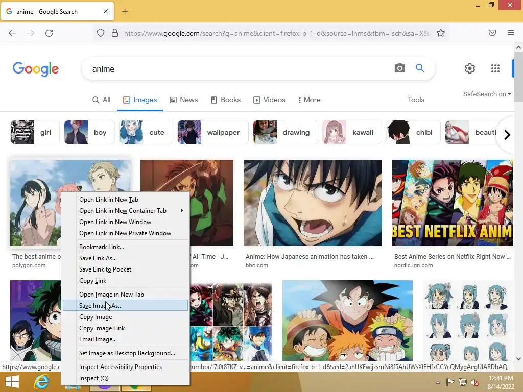The height and width of the screenshot is (392, 523).
Task: Click the padlock site info icon
Action: (115, 33)
